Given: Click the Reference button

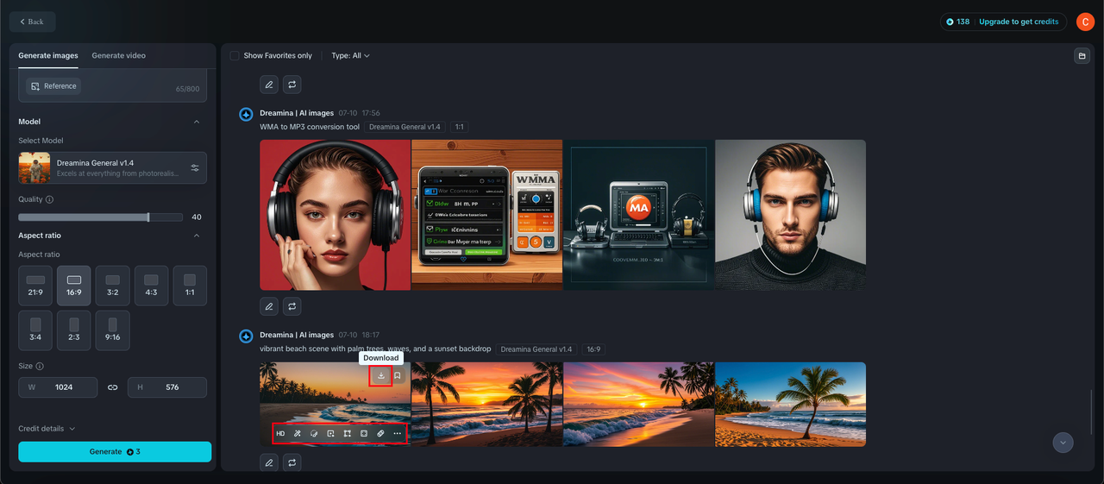Looking at the screenshot, I should click(x=54, y=86).
